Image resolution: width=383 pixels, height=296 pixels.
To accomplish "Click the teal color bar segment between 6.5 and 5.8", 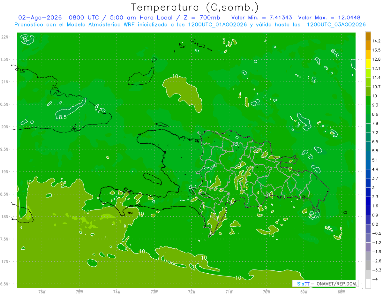I will (x=368, y=146).
